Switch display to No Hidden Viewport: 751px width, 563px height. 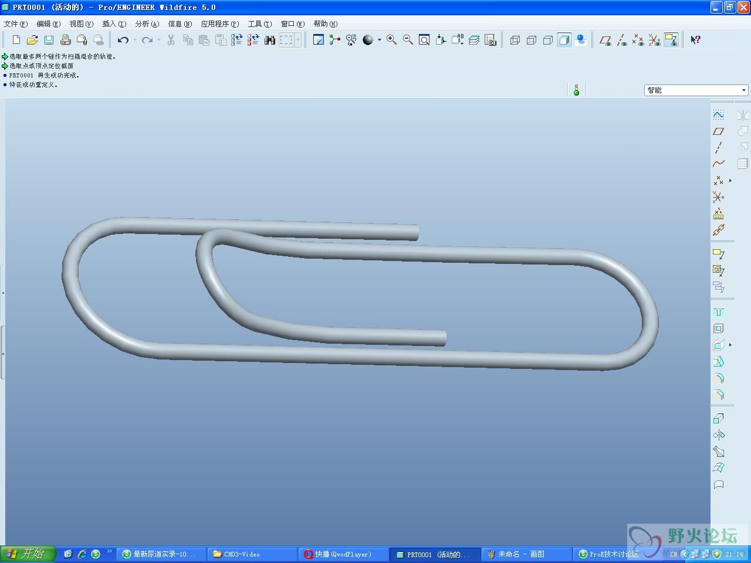[548, 40]
